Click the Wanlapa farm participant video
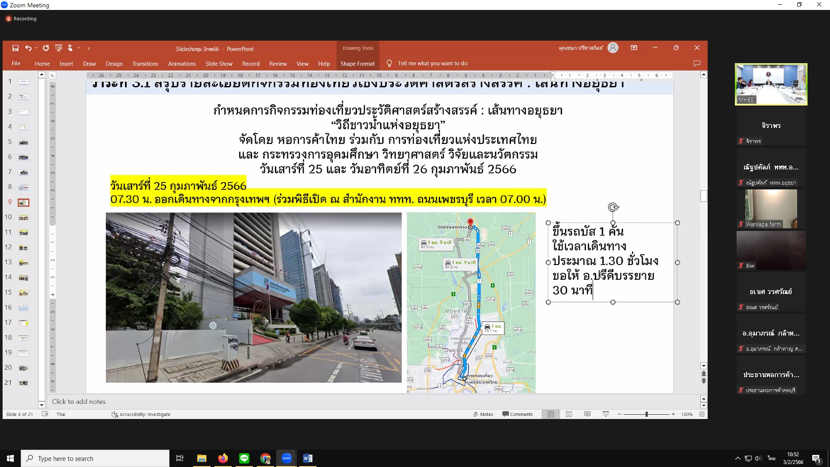Viewport: 830px width, 467px height. click(771, 208)
